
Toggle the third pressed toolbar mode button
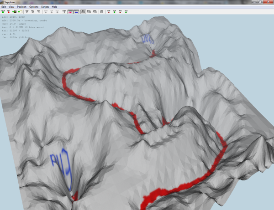point(83,12)
